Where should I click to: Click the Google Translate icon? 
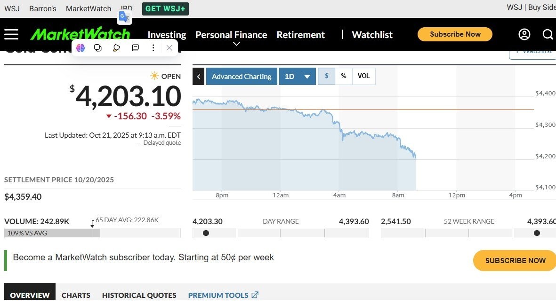click(124, 17)
